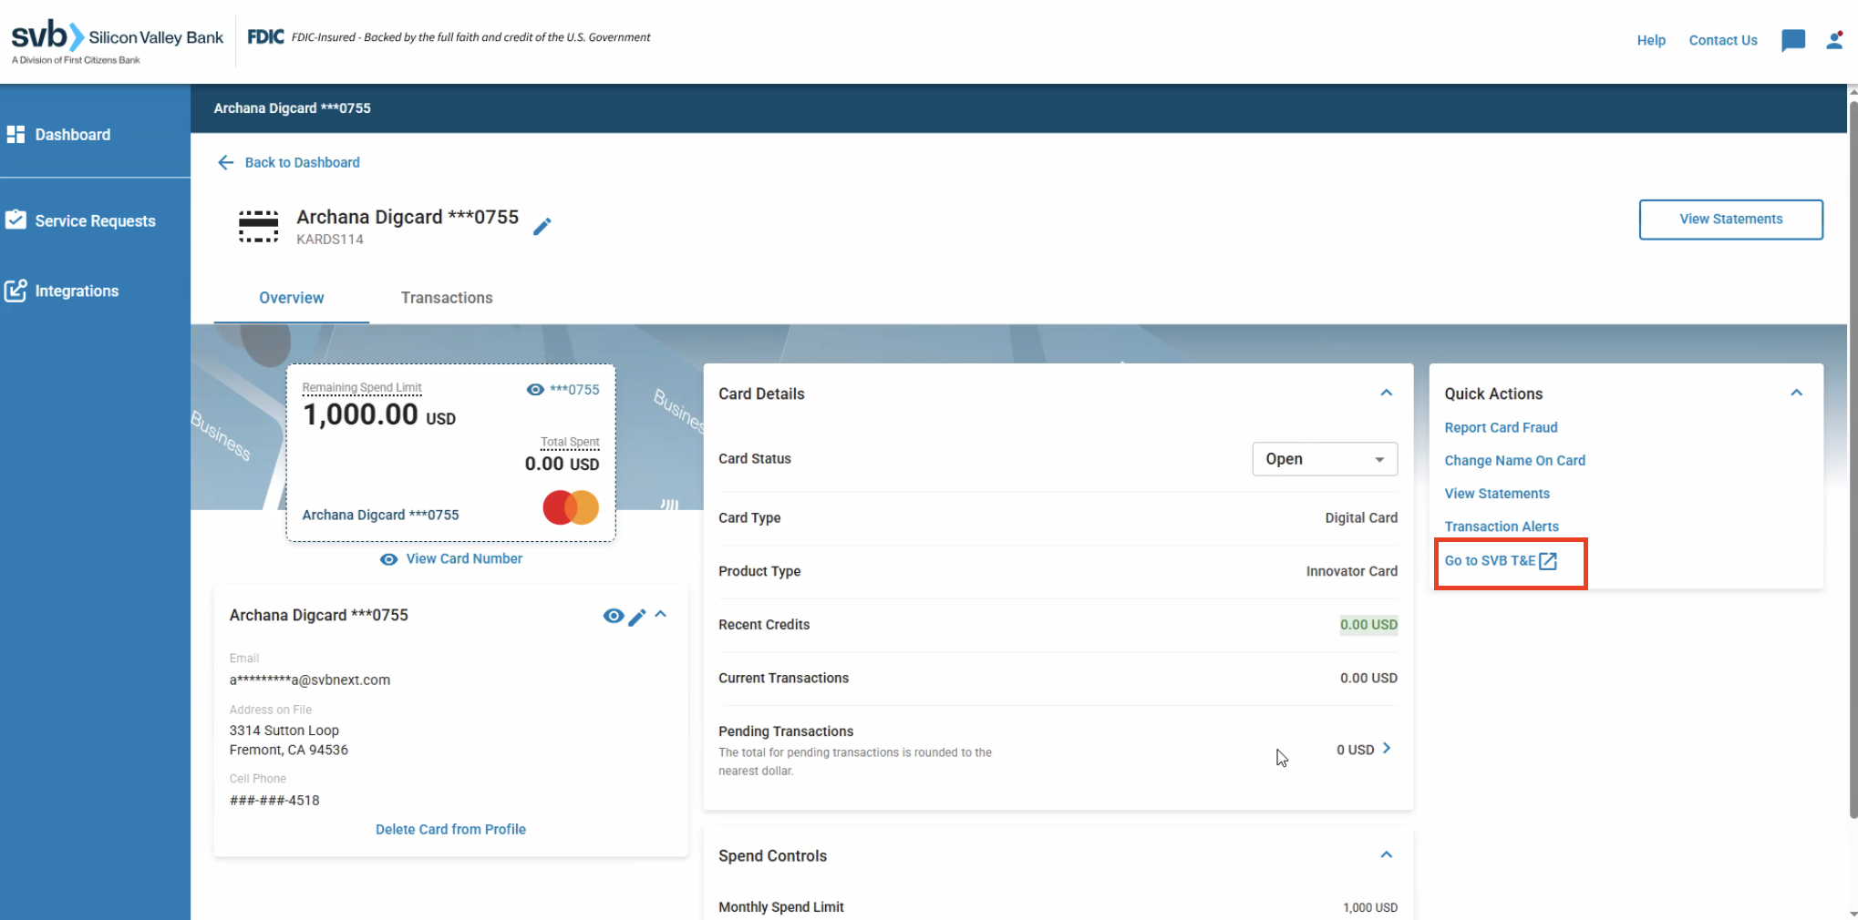Open Dashboard in the sidebar
1858x920 pixels.
click(x=73, y=135)
